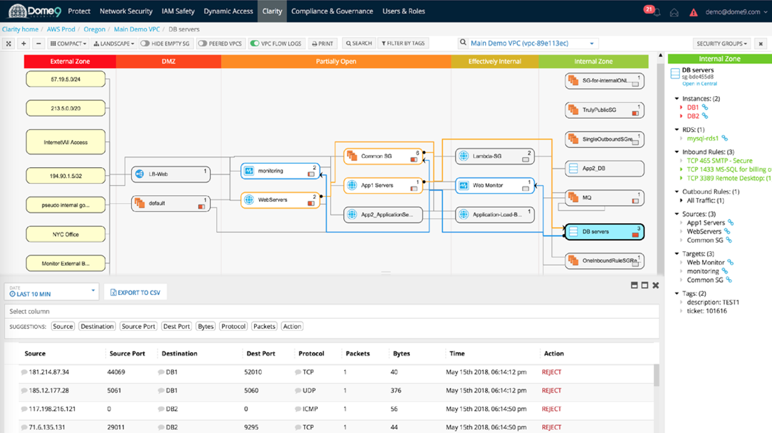Open the Last 10 Min date dropdown
The height and width of the screenshot is (433, 772).
coord(52,291)
